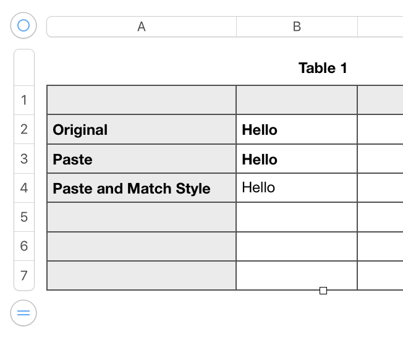Click the small table resize handle
This screenshot has width=403, height=350.
(323, 291)
